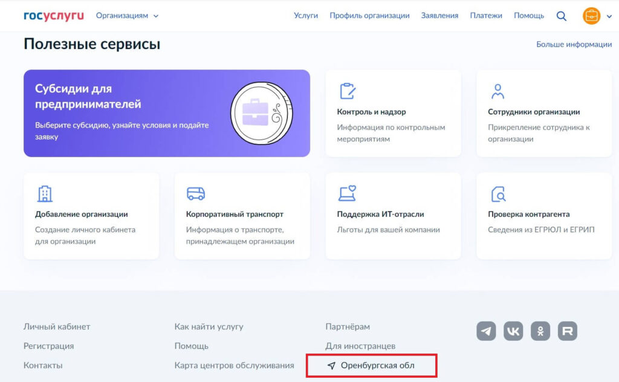Follow the Больше информации link
Image resolution: width=619 pixels, height=382 pixels.
pos(574,44)
